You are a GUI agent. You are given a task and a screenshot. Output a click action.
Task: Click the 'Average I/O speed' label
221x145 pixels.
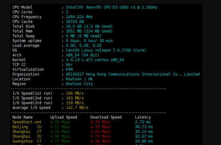click(x=31, y=108)
